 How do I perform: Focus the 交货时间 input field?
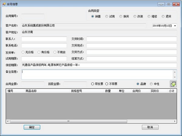tap(132, 39)
